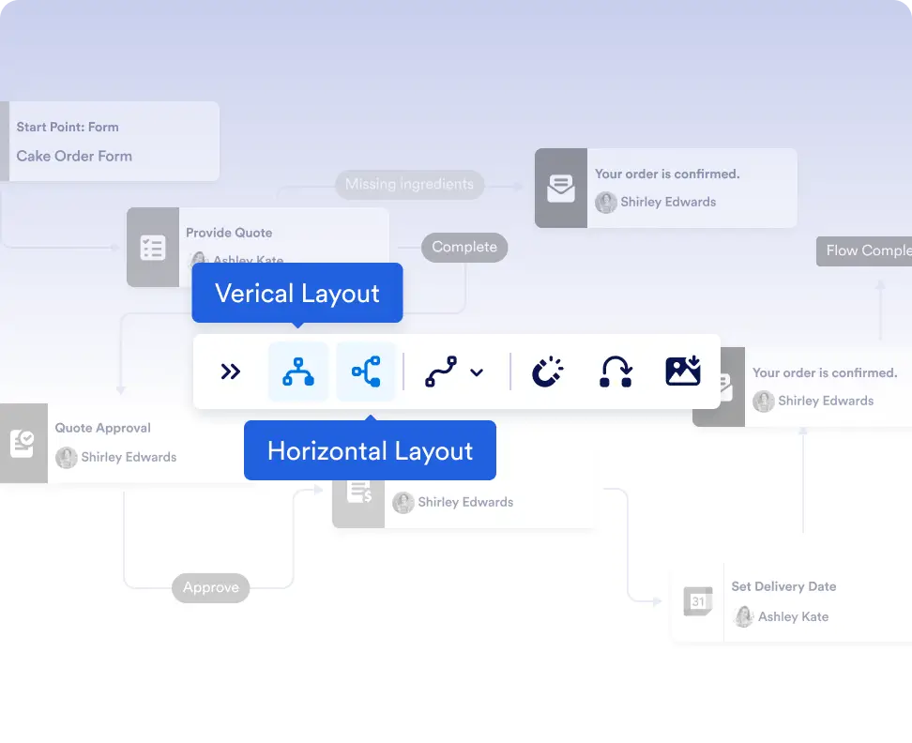912x743 pixels.
Task: Select the vertical layout icon
Action: point(297,371)
